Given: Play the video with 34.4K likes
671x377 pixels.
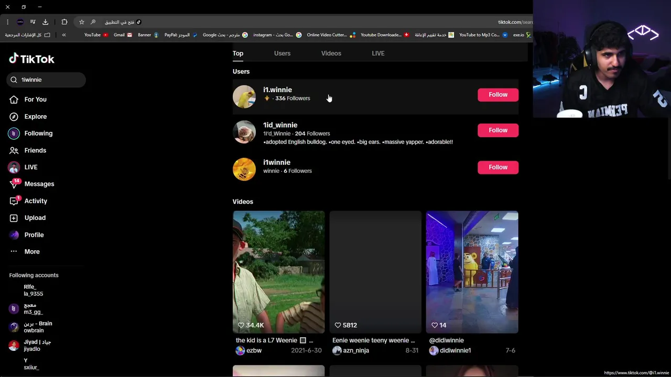Looking at the screenshot, I should [x=279, y=272].
